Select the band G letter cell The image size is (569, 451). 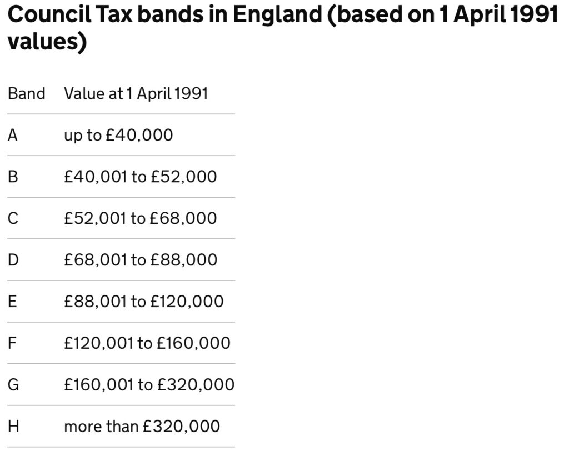click(13, 385)
